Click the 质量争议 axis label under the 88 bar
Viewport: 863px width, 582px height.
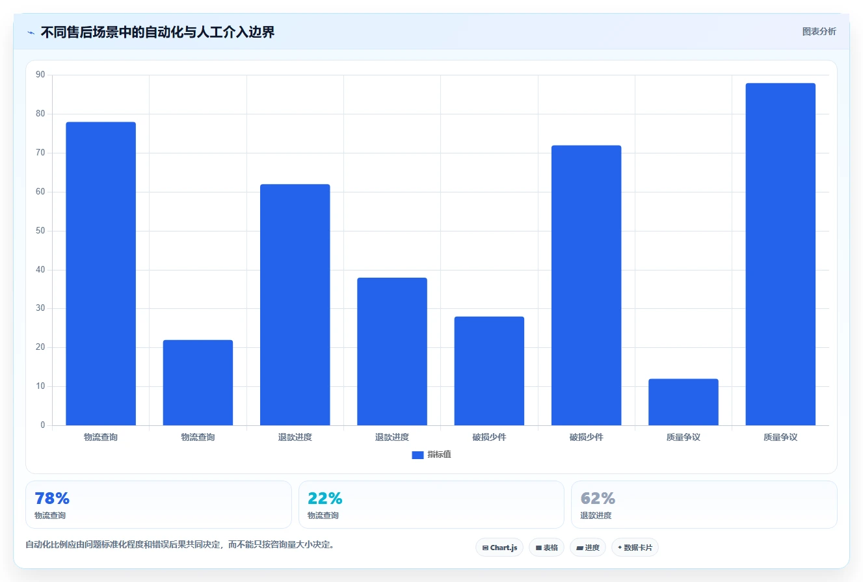[780, 438]
